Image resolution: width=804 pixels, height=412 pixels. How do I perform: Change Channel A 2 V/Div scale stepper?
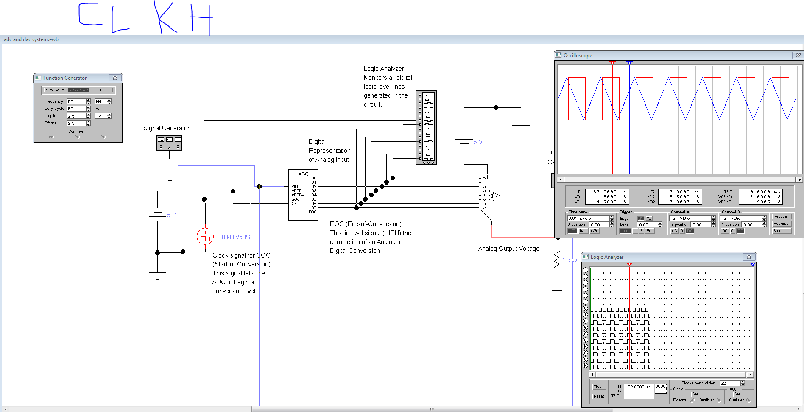713,218
